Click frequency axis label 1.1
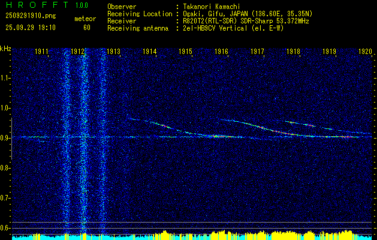 (5, 78)
